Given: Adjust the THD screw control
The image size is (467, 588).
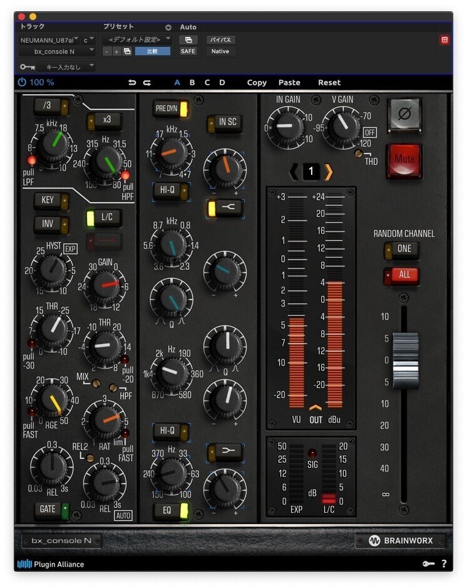Looking at the screenshot, I should [359, 153].
